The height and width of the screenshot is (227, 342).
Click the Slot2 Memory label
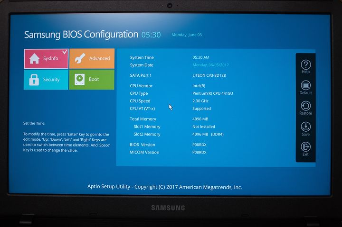(x=147, y=134)
